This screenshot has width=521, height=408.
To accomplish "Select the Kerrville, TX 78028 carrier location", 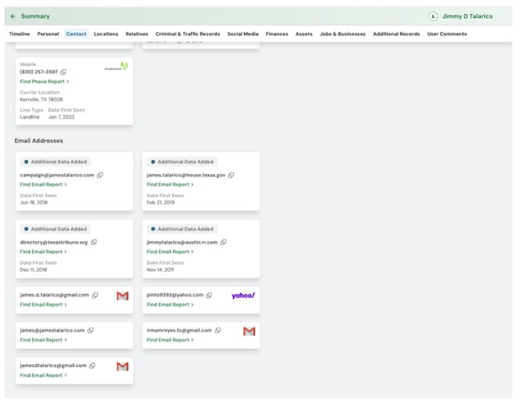I will pyautogui.click(x=41, y=99).
